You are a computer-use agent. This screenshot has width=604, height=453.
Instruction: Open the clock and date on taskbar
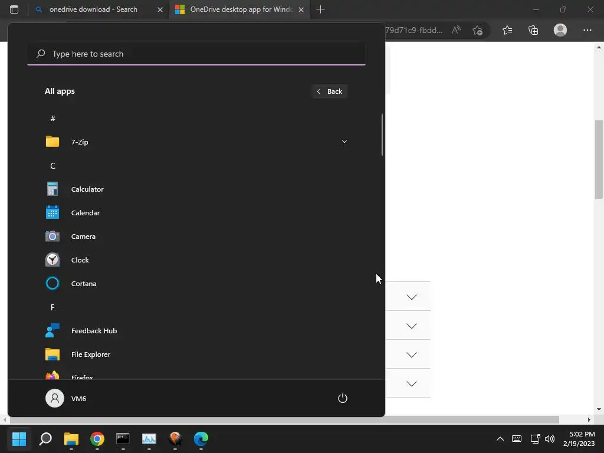(579, 439)
